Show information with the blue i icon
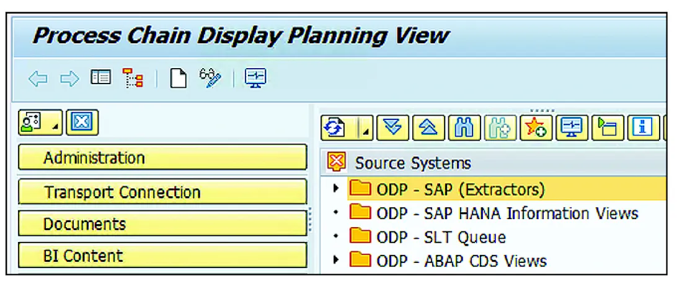 pos(644,128)
